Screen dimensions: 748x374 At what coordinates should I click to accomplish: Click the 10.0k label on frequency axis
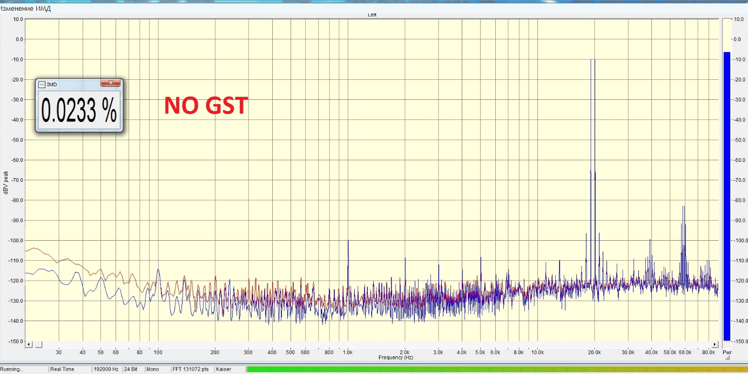[537, 352]
